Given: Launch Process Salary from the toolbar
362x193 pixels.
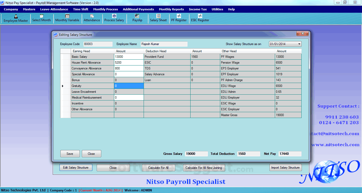Looking at the screenshot, I should pos(114,18).
